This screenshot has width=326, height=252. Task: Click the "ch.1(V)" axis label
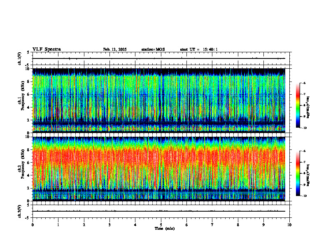pyautogui.click(x=20, y=58)
